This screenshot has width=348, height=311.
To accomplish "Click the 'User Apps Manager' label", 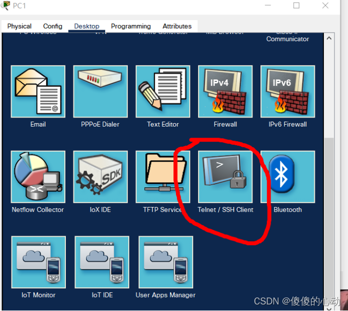I will [x=165, y=295].
